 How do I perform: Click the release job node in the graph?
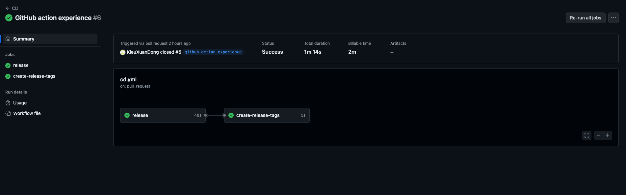tap(163, 115)
